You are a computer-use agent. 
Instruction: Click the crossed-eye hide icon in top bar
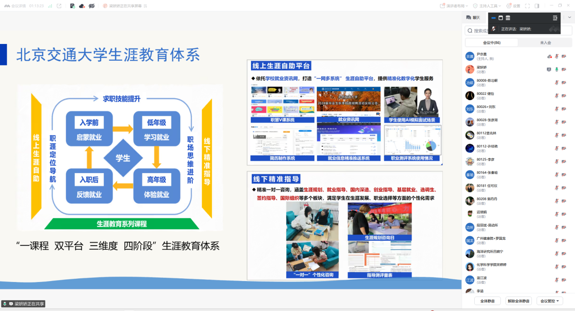click(x=91, y=6)
